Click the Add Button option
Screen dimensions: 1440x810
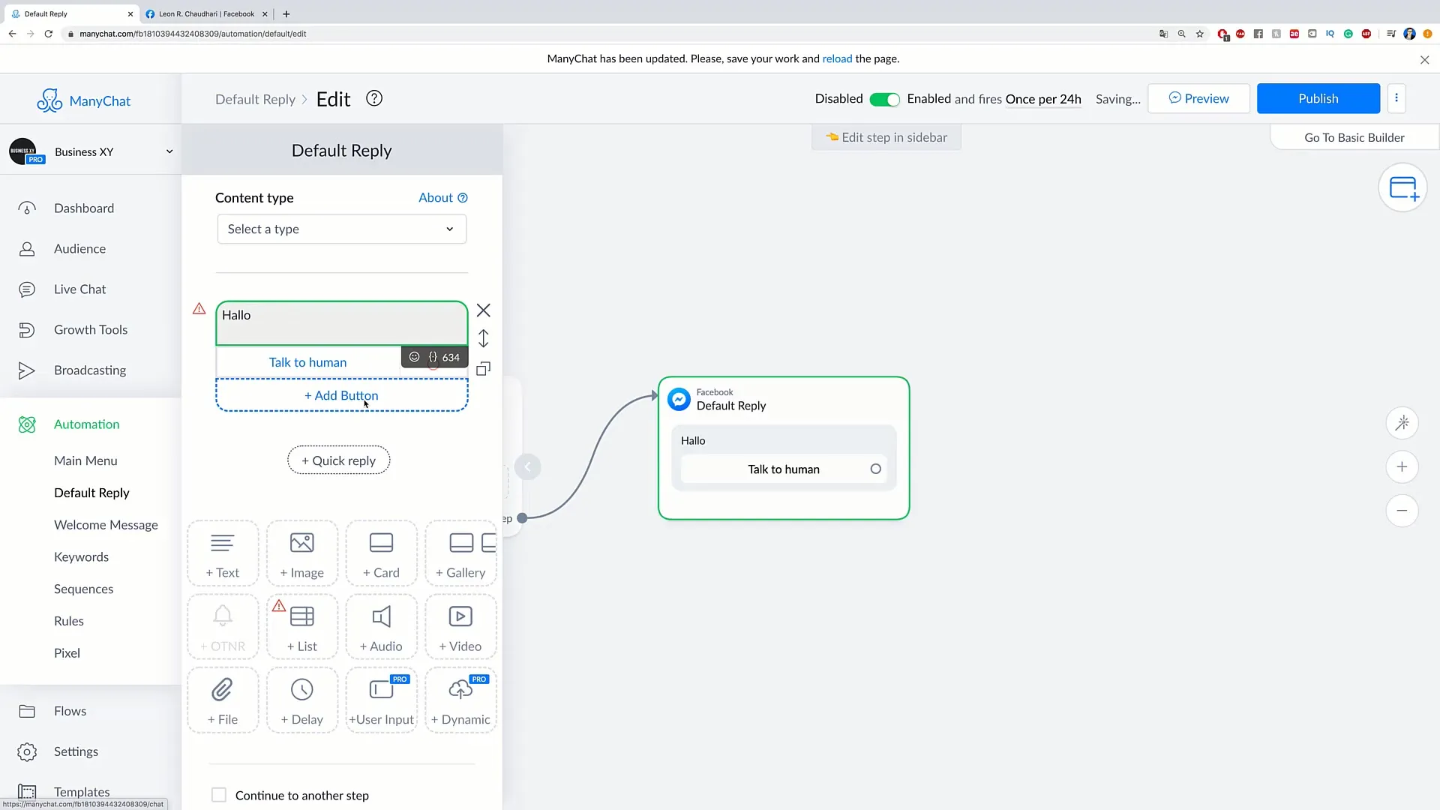341,394
